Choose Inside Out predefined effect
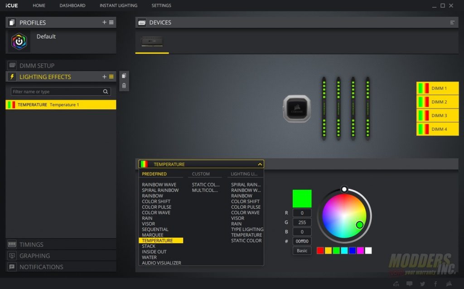The height and width of the screenshot is (289, 464). (x=154, y=252)
